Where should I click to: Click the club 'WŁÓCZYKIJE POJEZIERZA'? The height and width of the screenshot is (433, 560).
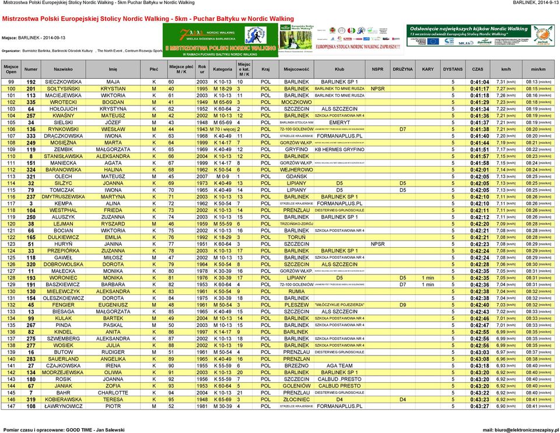(x=339, y=305)
